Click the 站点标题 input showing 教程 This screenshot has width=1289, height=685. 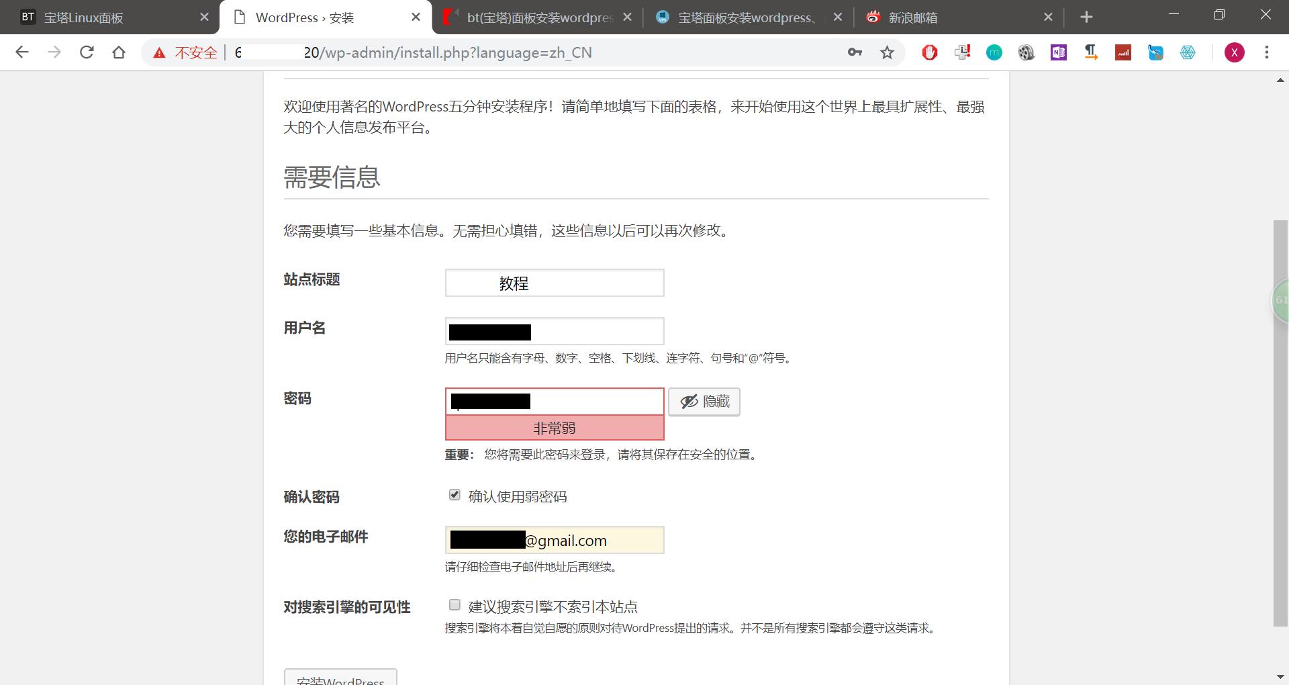555,283
